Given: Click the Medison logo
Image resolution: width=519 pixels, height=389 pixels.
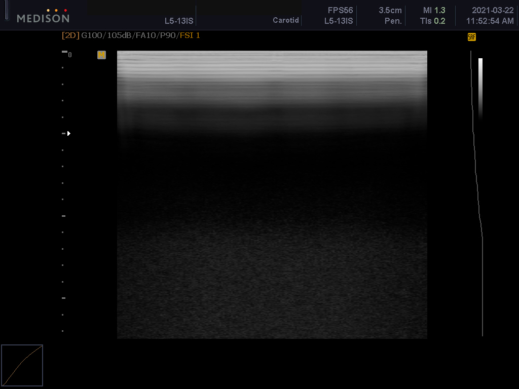Looking at the screenshot, I should click(43, 17).
